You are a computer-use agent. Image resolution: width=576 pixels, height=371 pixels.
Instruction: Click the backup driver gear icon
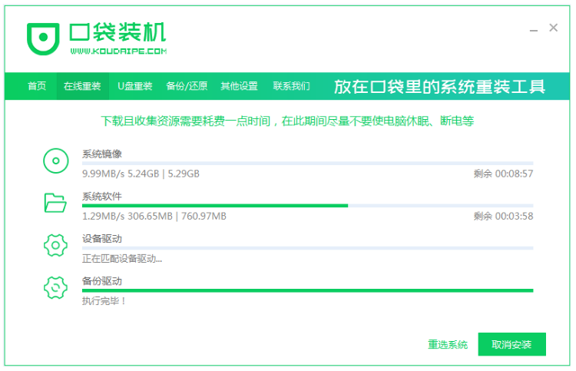tap(55, 288)
